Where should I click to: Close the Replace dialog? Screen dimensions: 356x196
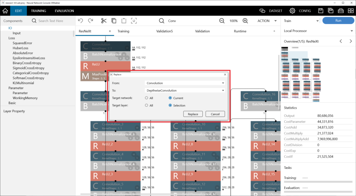pyautogui.click(x=225, y=74)
